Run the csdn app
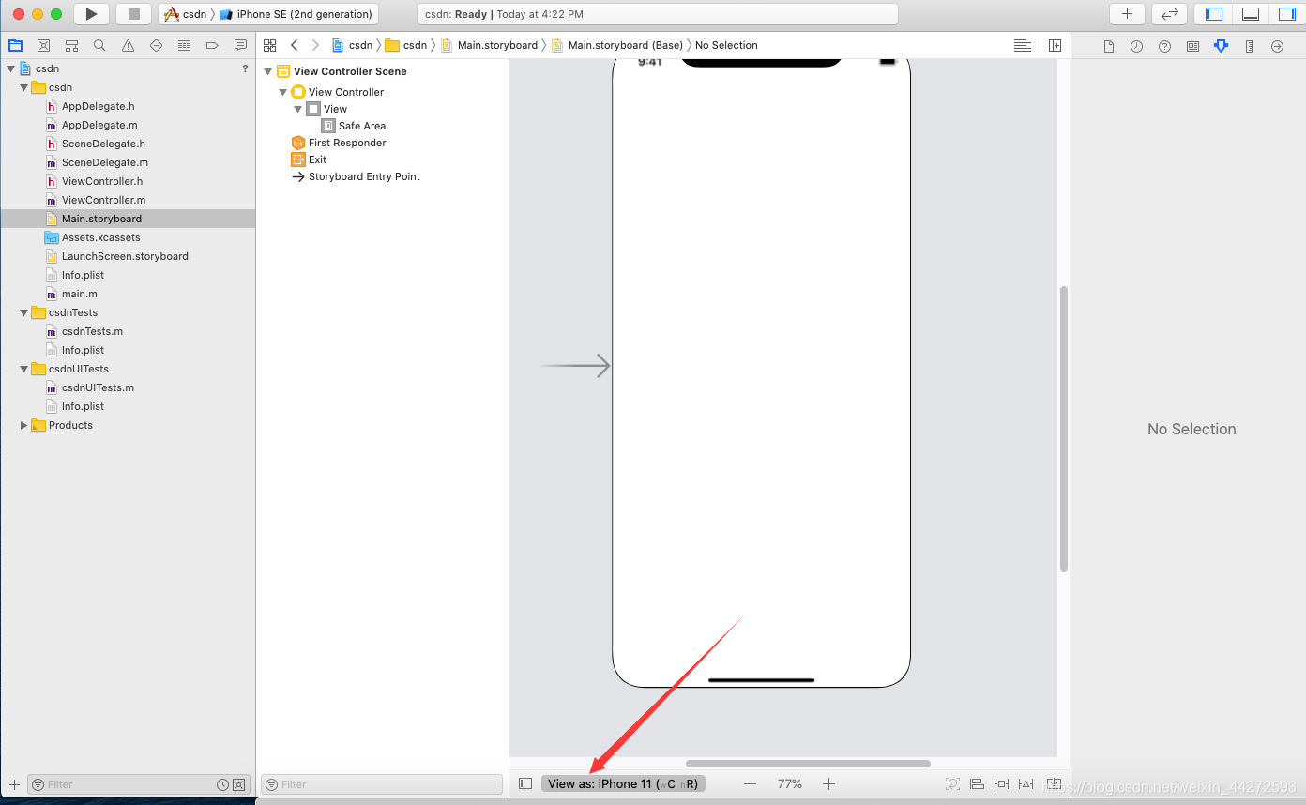Image resolution: width=1306 pixels, height=805 pixels. (x=91, y=14)
